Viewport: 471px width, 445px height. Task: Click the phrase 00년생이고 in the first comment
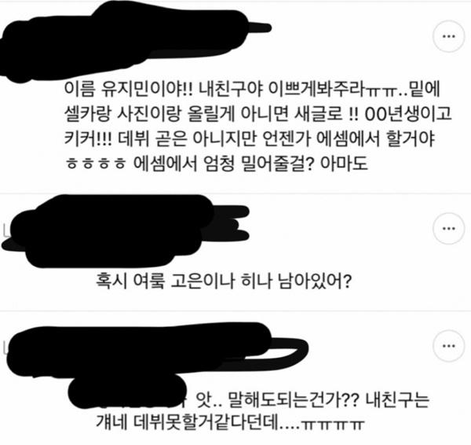(408, 114)
